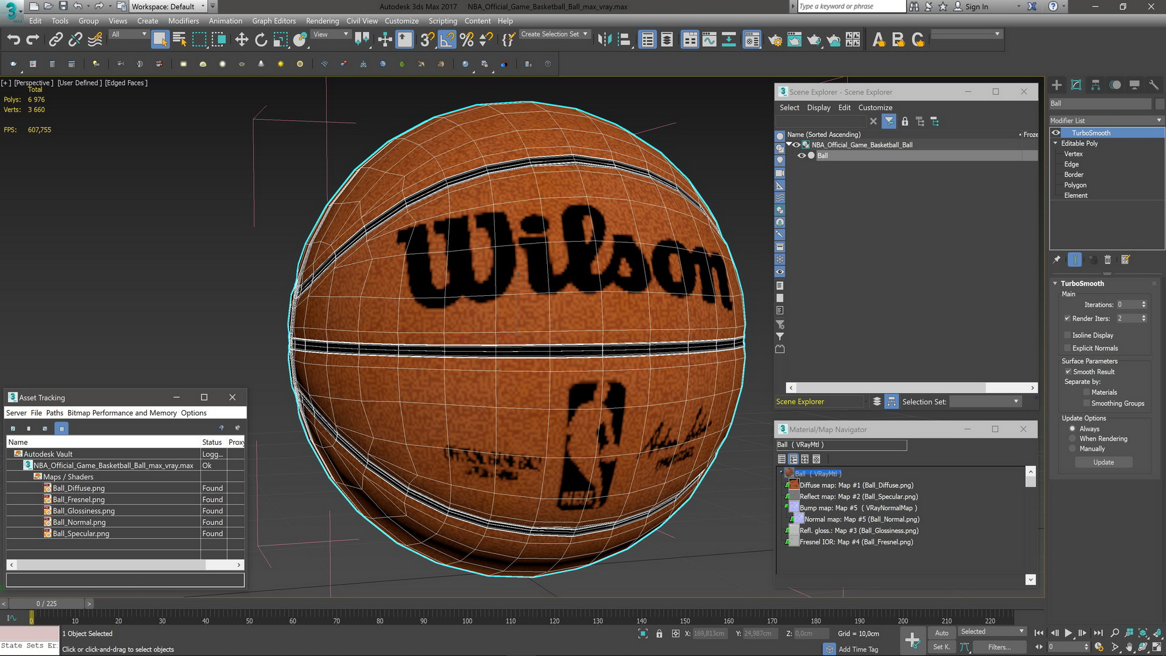
Task: Open Rendered Frame Window icon
Action: (x=794, y=40)
